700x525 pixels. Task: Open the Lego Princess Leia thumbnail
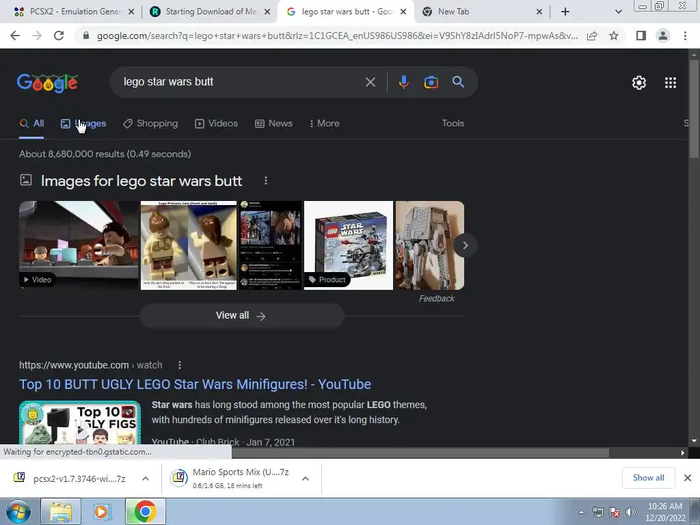click(189, 245)
